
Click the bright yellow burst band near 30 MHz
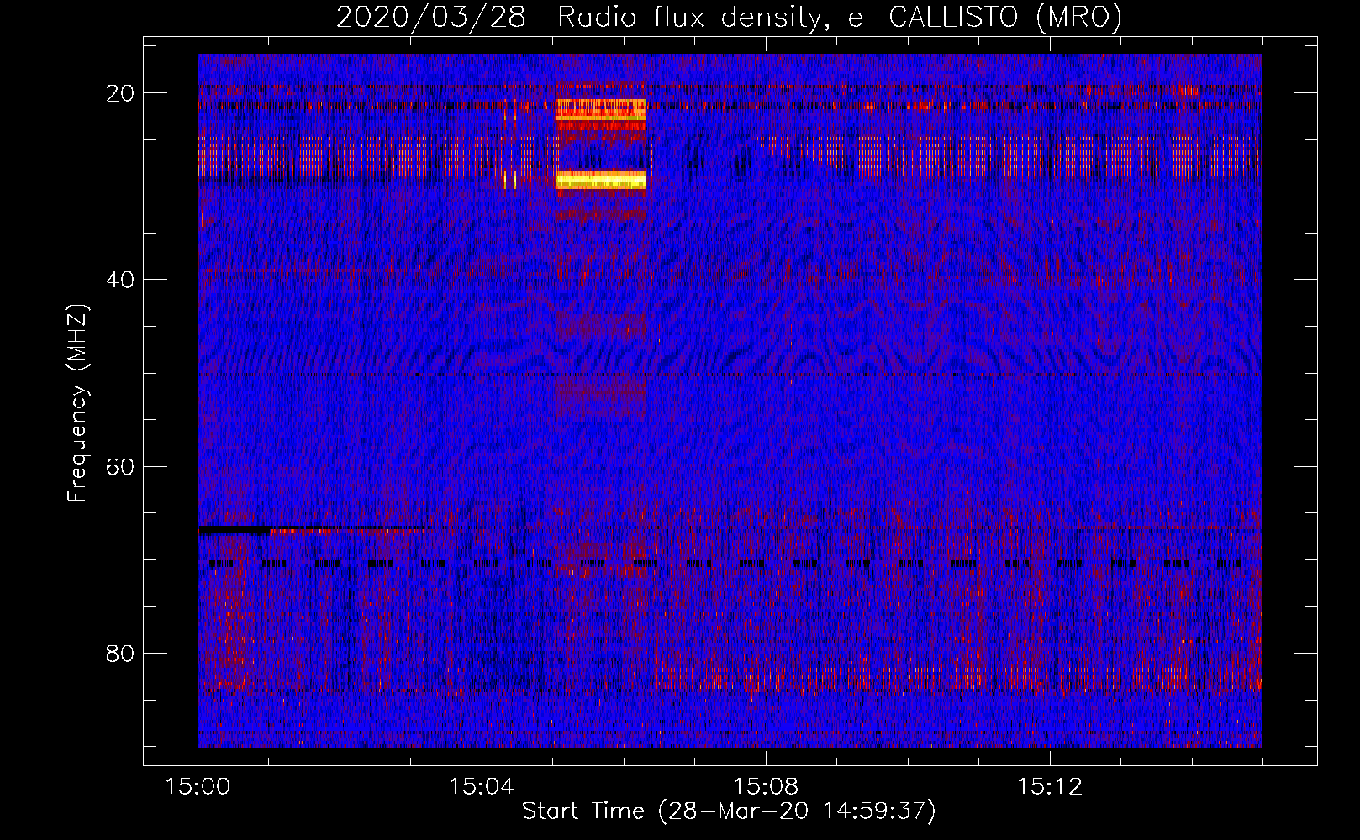pos(600,180)
